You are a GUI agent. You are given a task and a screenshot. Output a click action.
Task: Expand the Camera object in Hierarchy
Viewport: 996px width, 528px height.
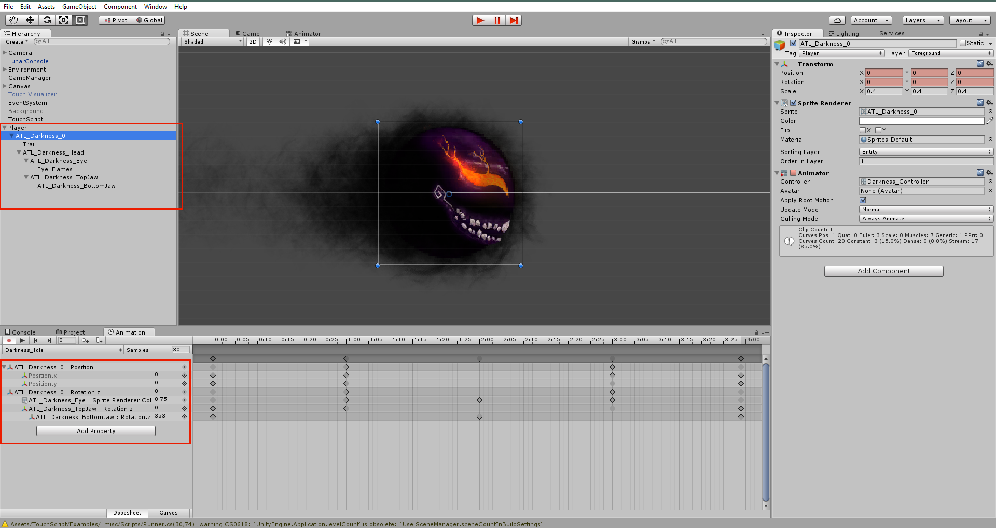pyautogui.click(x=5, y=53)
